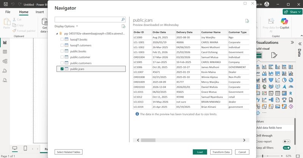Click the horizontal scrollbar thumb in preview
The height and width of the screenshot is (158, 303).
tap(148, 140)
